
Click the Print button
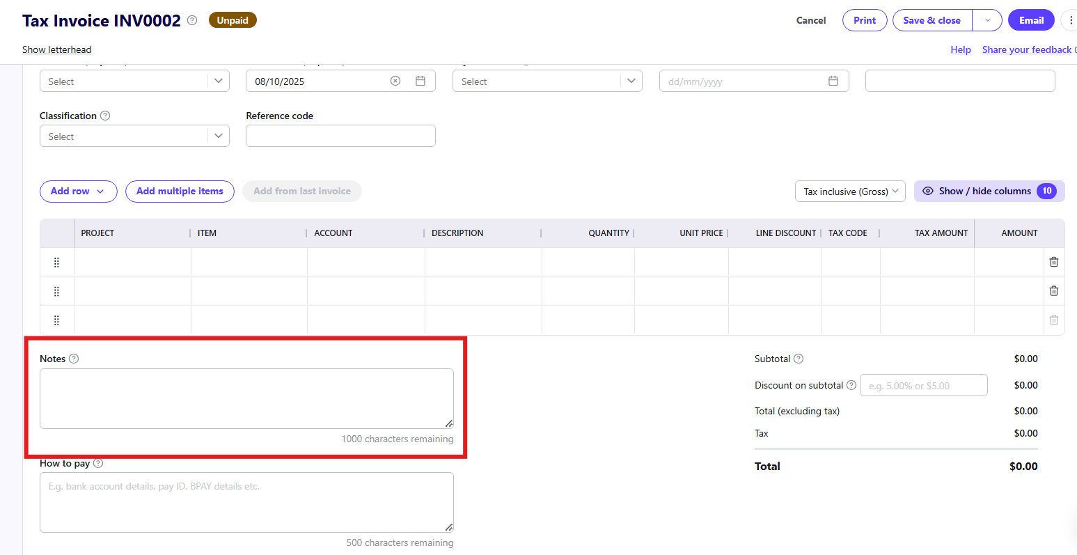(865, 20)
